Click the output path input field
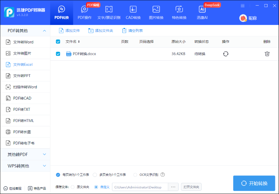279x194 pixels. tap(140, 187)
